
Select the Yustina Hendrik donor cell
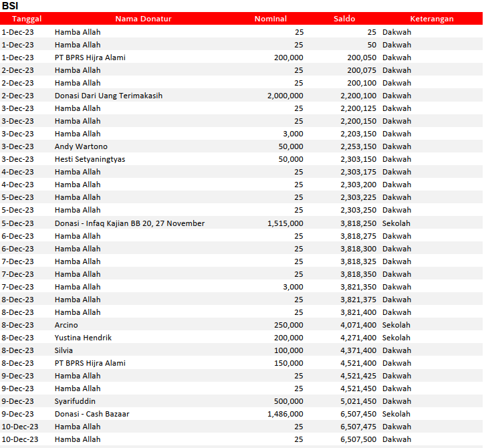pyautogui.click(x=83, y=338)
